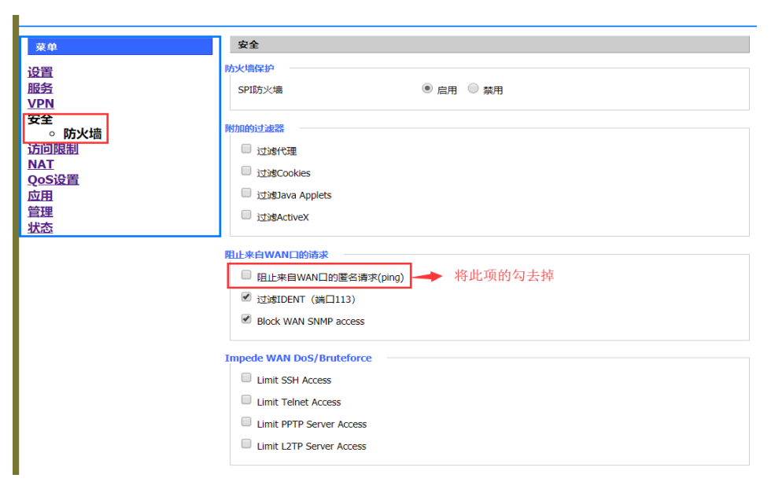Enable the 过滤ActiveX checkbox
Image resolution: width=771 pixels, height=493 pixels.
[x=246, y=215]
